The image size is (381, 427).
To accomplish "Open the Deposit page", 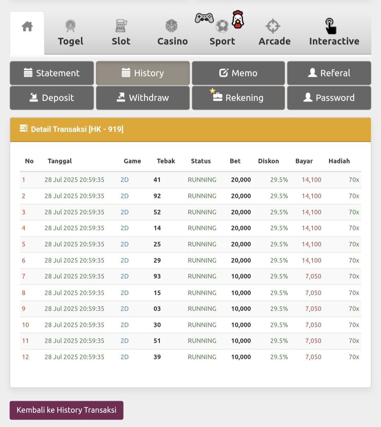I will tap(52, 98).
